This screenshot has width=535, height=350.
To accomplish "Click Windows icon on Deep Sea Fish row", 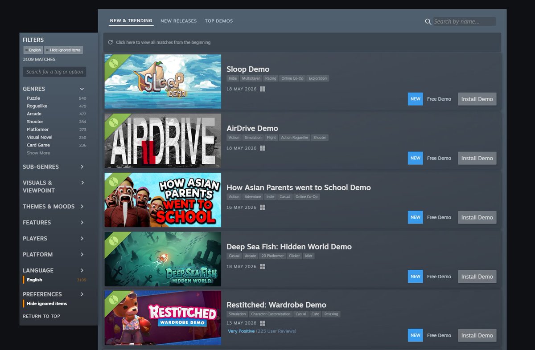I will (x=263, y=267).
